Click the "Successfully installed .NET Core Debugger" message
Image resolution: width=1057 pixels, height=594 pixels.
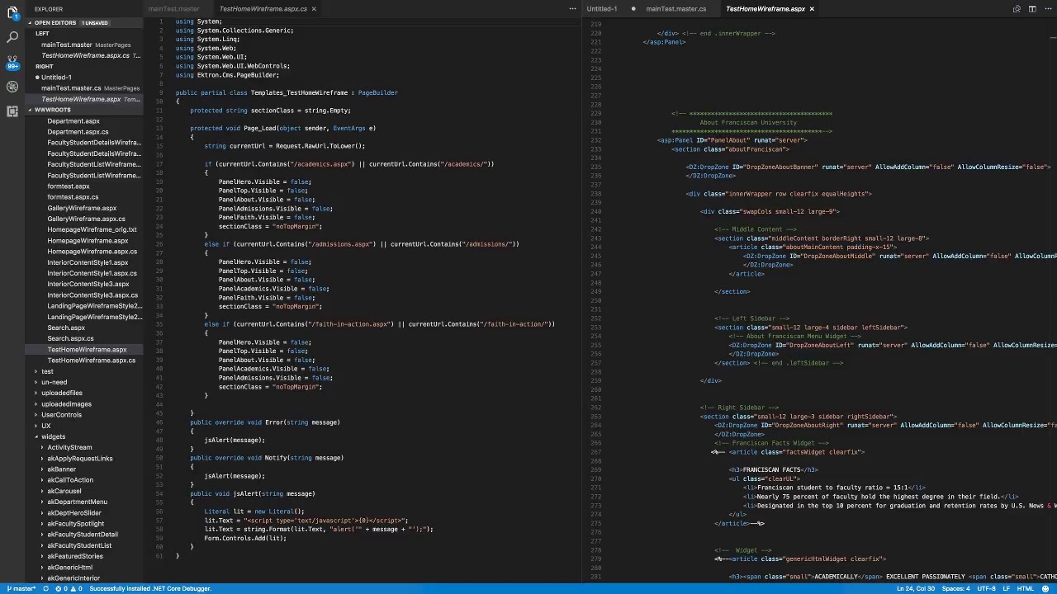(150, 589)
